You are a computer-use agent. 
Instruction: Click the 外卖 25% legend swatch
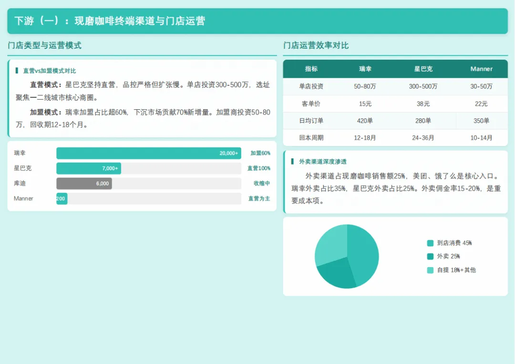pos(430,256)
